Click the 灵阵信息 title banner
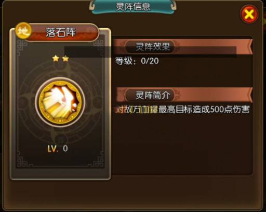Image resolution: width=266 pixels, height=212 pixels. pyautogui.click(x=132, y=7)
